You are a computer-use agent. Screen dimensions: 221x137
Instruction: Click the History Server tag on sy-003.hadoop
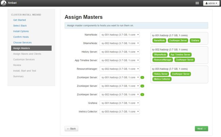click(x=161, y=74)
